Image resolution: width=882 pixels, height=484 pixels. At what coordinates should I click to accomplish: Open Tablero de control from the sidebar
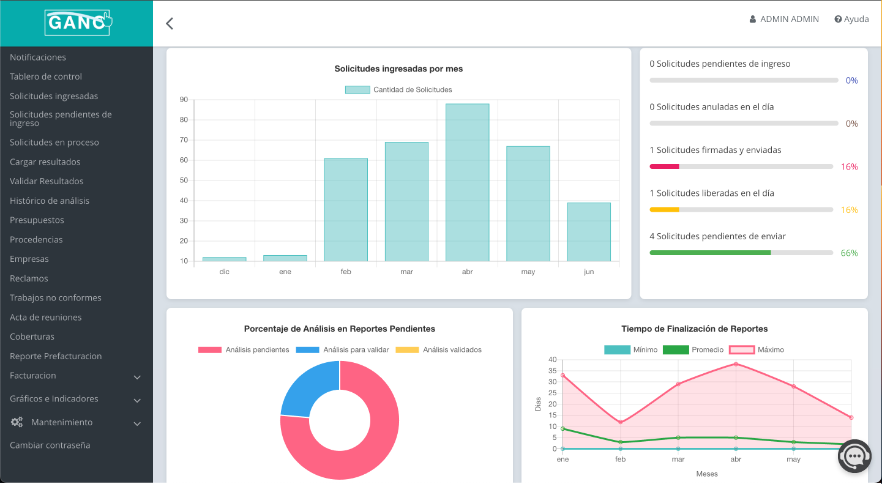point(45,76)
